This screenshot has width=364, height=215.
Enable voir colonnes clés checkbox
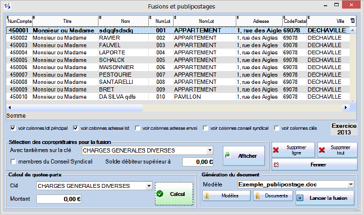pos(276,128)
